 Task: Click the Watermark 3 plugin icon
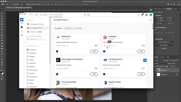click(x=58, y=37)
